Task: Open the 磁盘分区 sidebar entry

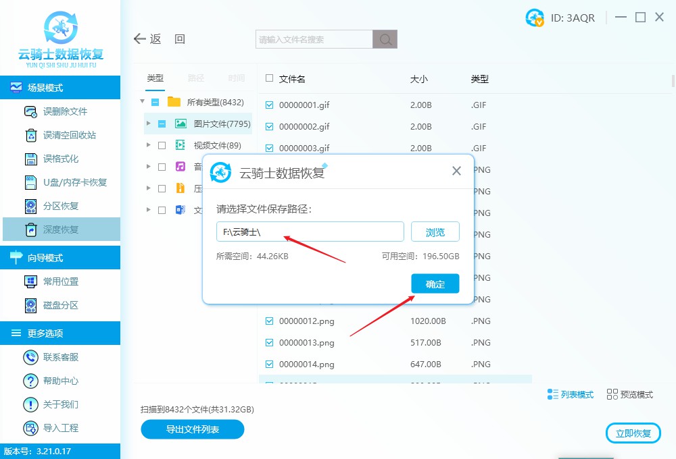Action: (x=60, y=305)
